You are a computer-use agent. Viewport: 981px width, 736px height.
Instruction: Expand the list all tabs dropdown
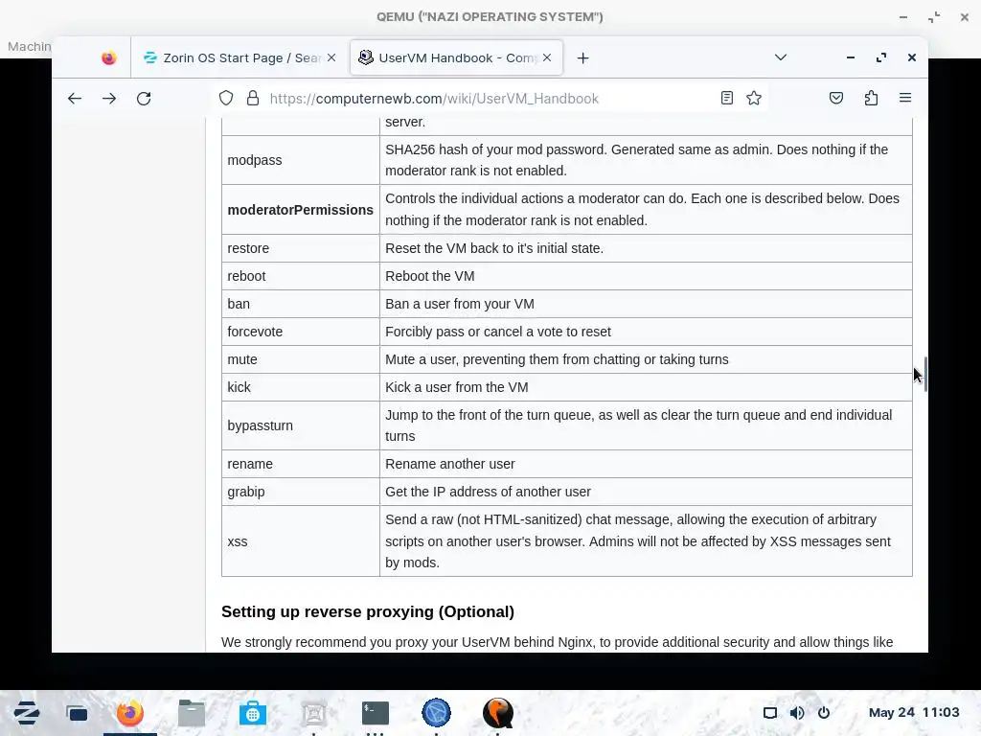point(780,57)
